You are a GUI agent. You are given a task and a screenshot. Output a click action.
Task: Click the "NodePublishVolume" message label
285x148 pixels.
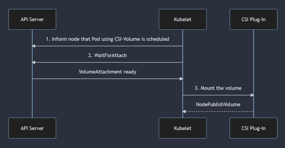point(218,105)
